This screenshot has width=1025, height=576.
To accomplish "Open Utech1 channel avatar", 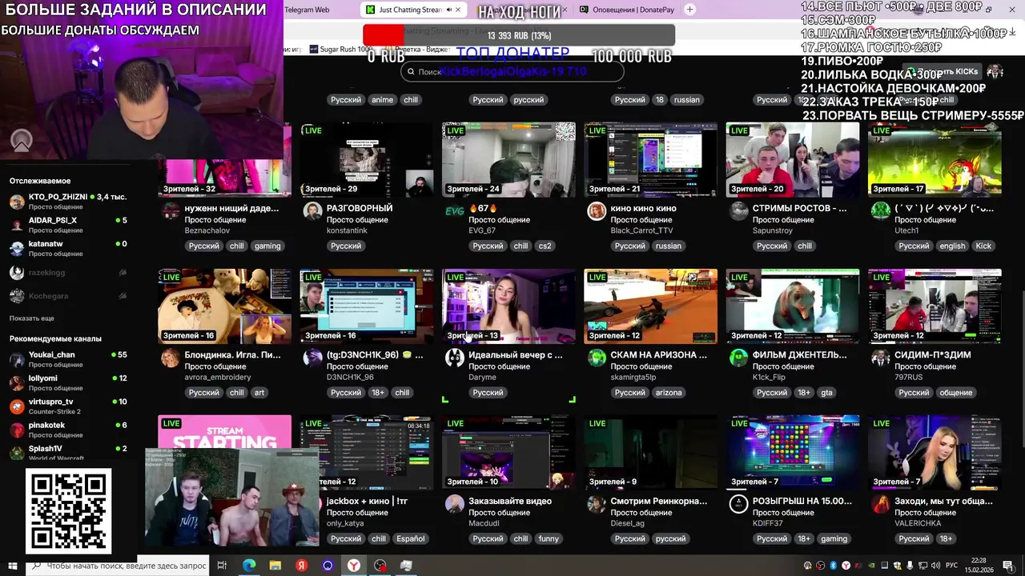I will 880,211.
